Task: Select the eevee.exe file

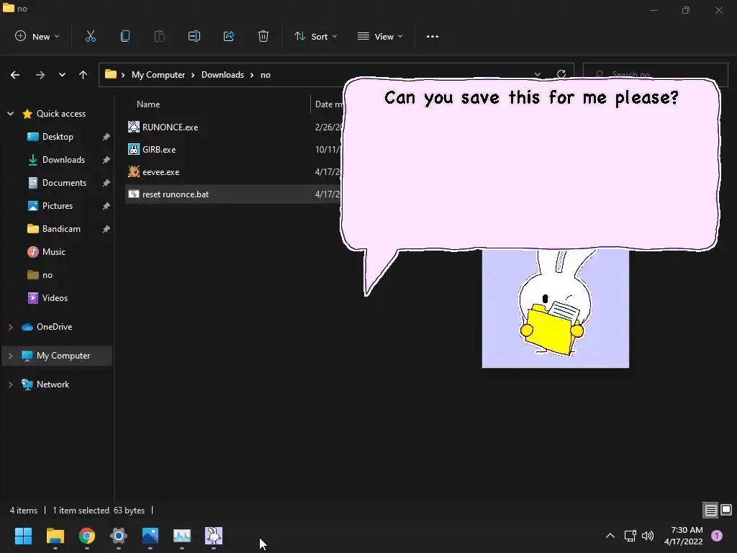Action: [160, 172]
